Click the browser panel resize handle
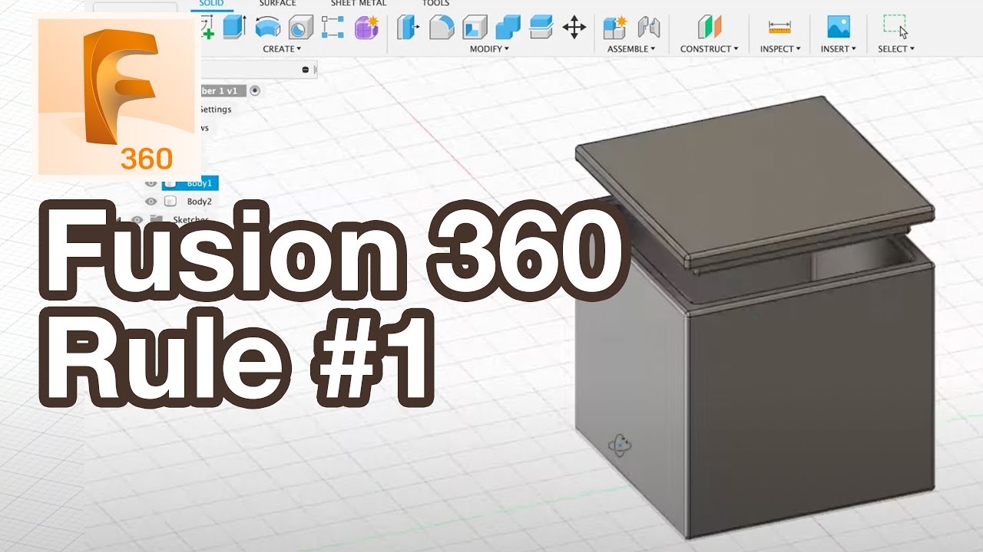This screenshot has width=983, height=552. pyautogui.click(x=316, y=70)
